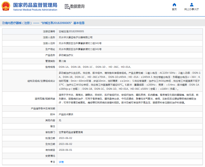The image size is (205, 167).
Task: Click the 管理类别 label
Action: [x=50, y=61]
